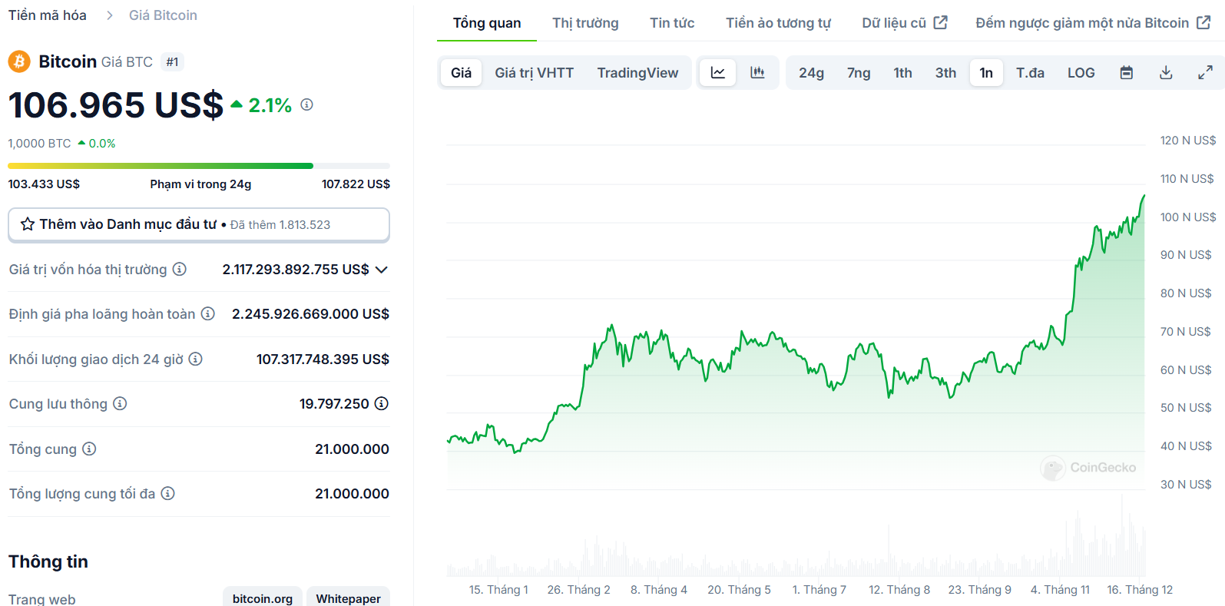Select Giá trị VHTT chart mode
Viewport: 1225px width, 606px height.
coord(535,73)
